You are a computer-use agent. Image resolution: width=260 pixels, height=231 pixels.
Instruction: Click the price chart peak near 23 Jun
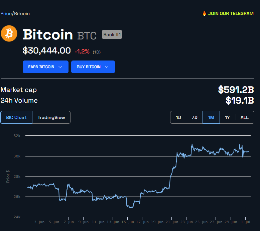click(192, 144)
